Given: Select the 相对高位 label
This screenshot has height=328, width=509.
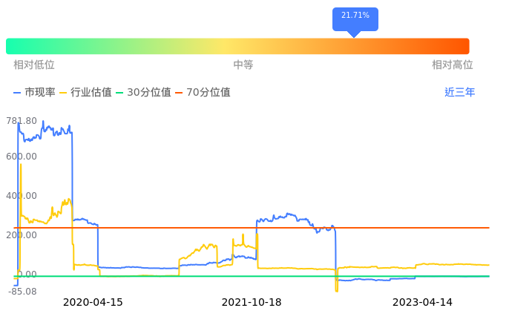Looking at the screenshot, I should click(x=453, y=65).
